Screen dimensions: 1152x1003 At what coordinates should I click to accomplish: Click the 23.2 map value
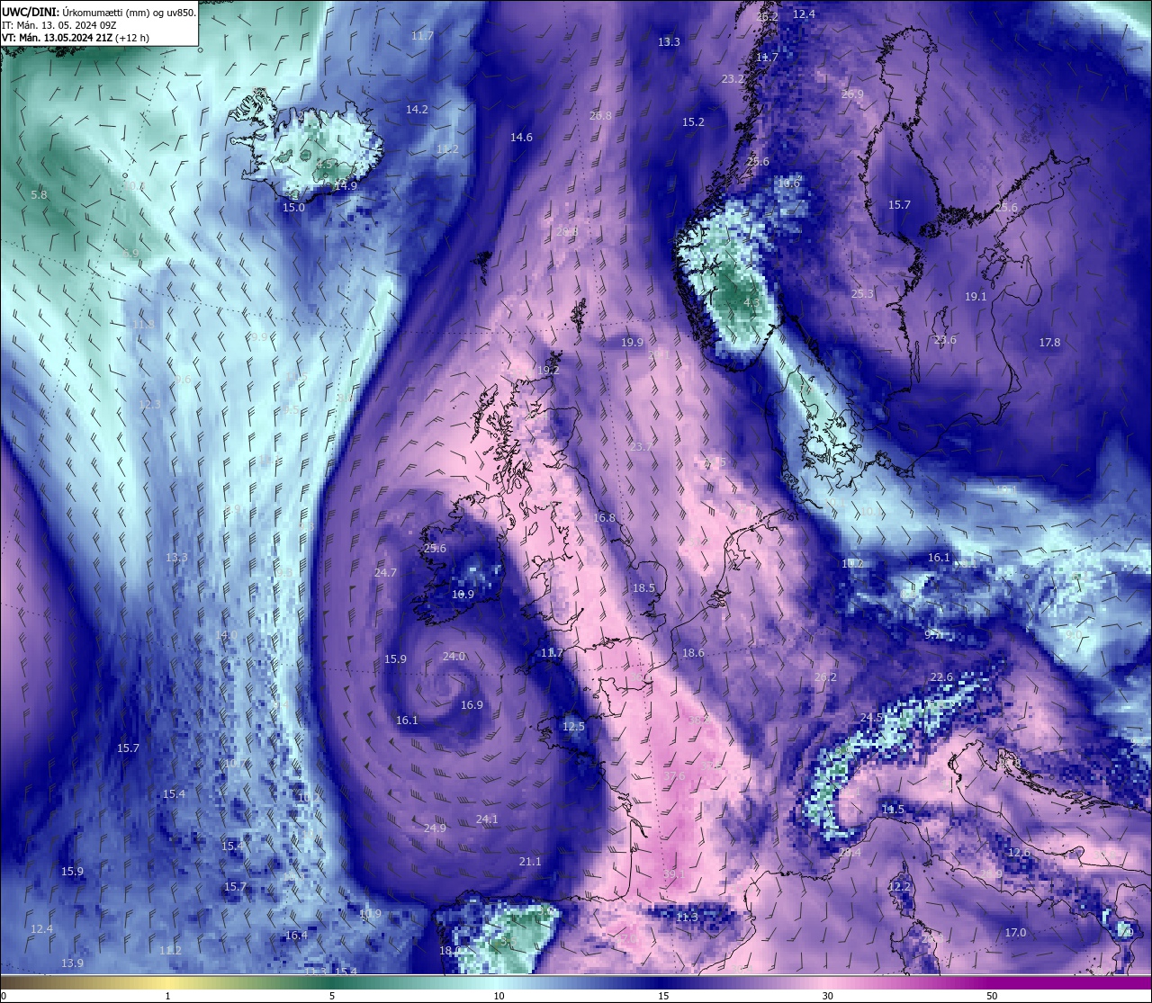click(733, 79)
